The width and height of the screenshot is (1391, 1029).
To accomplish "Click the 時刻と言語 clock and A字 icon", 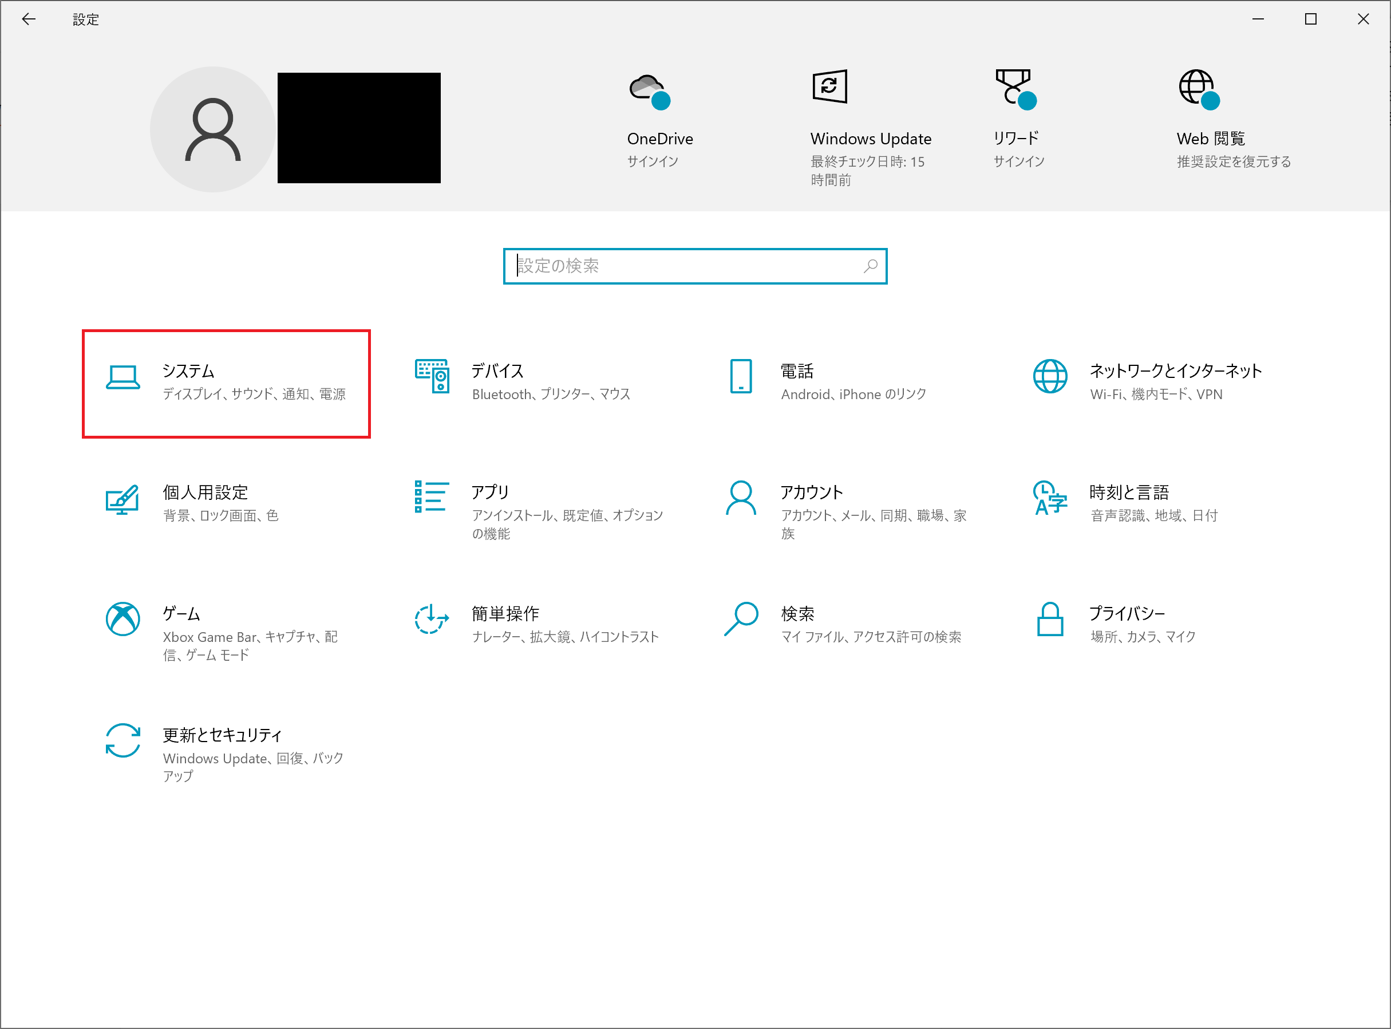I will click(x=1050, y=498).
